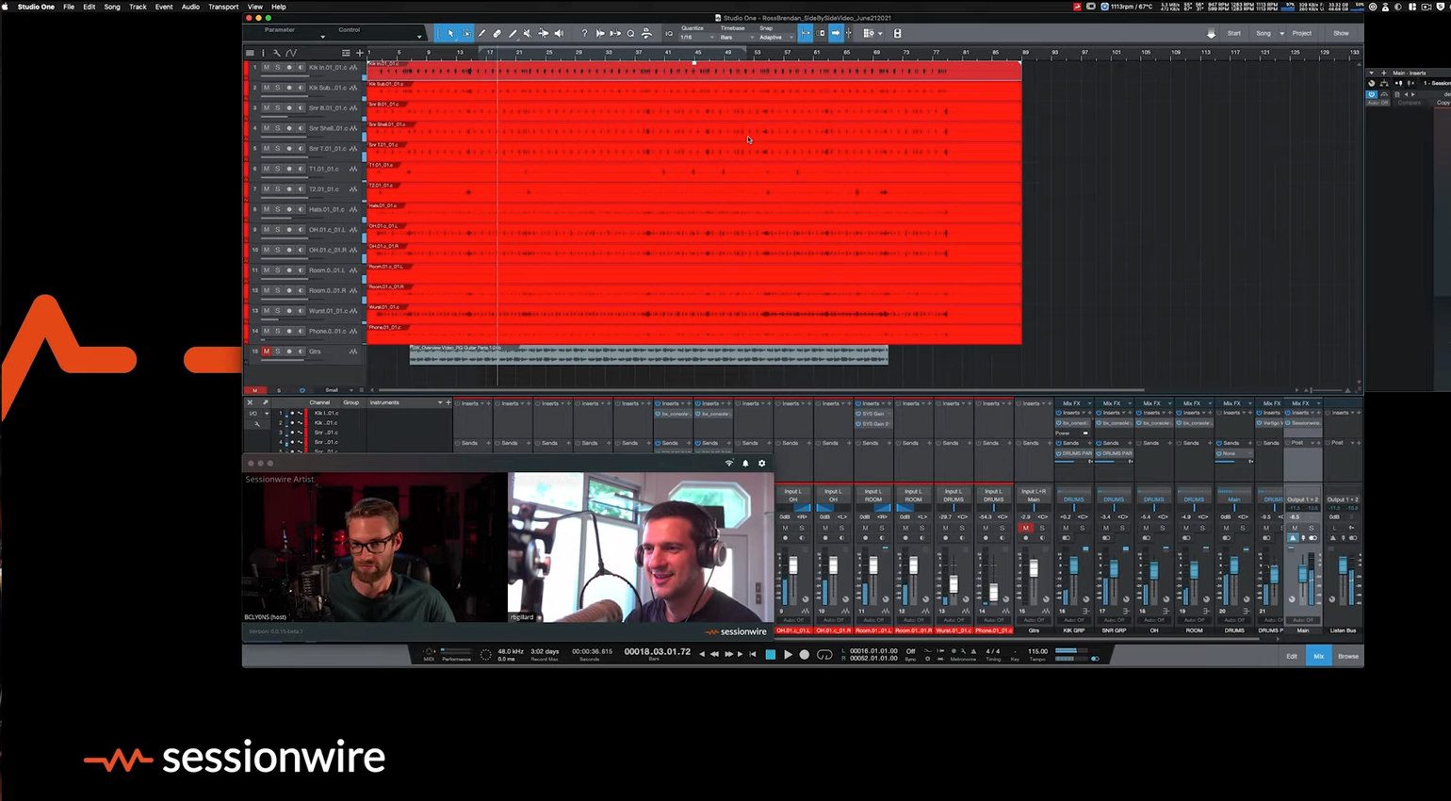Open the Transport menu
This screenshot has width=1451, height=801.
pyautogui.click(x=223, y=7)
